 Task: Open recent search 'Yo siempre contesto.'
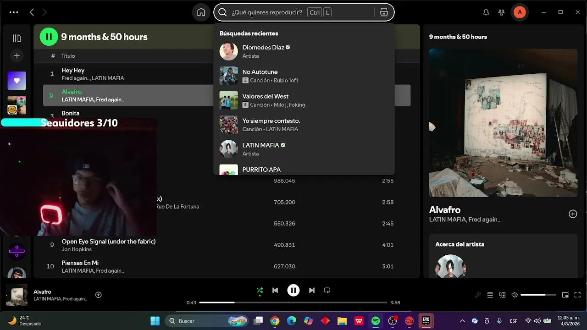tap(304, 124)
